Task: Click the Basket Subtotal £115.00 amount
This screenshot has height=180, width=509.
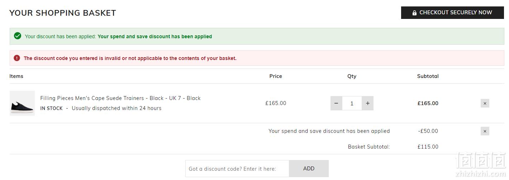Action: [x=428, y=147]
